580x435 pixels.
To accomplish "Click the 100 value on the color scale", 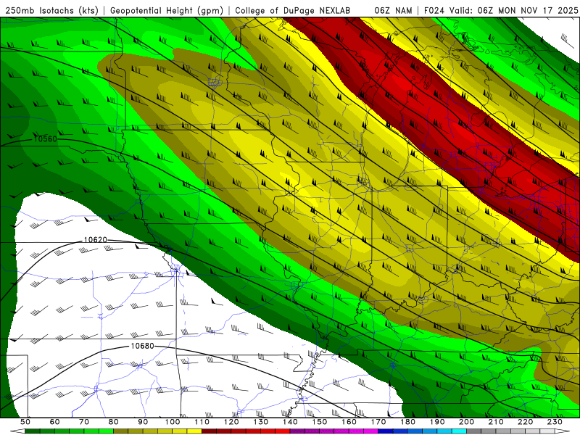I will click(173, 422).
